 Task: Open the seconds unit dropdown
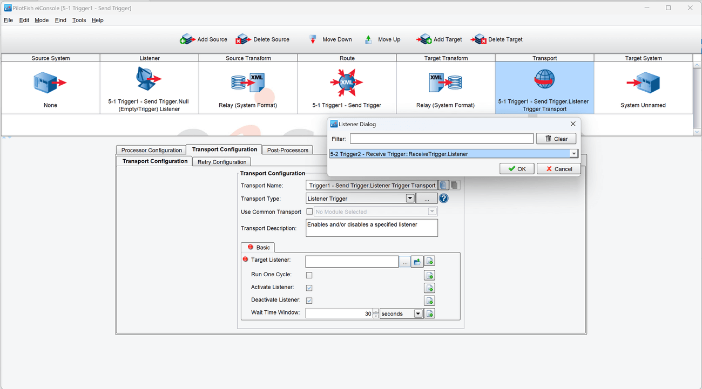(x=418, y=313)
